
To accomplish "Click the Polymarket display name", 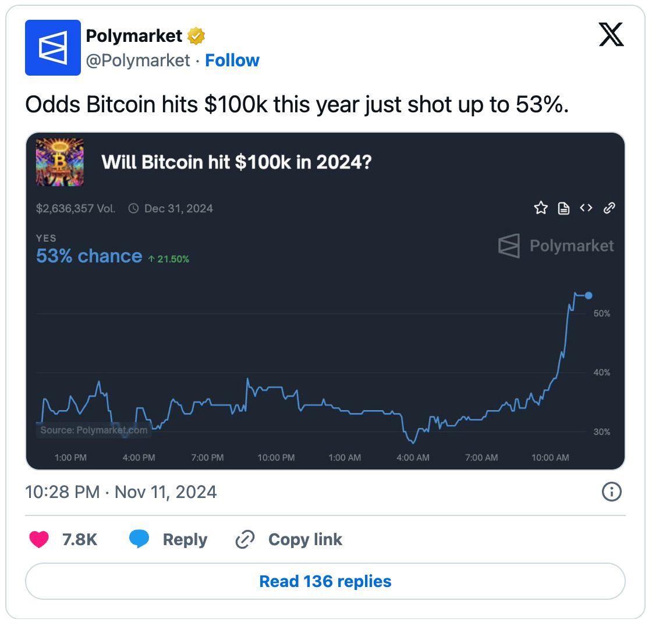I will coord(134,36).
